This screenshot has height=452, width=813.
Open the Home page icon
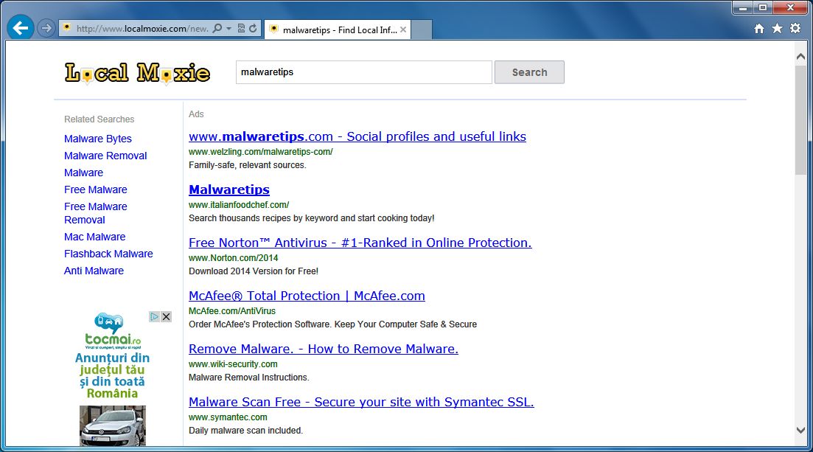(x=759, y=29)
